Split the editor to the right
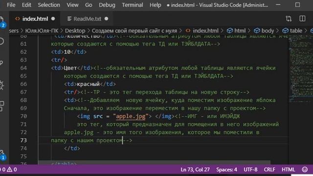This screenshot has height=176, width=313. [x=302, y=19]
